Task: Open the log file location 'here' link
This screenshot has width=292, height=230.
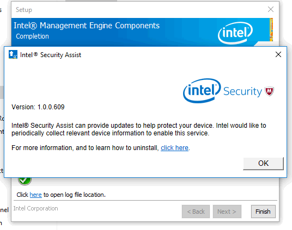Action: click(35, 195)
